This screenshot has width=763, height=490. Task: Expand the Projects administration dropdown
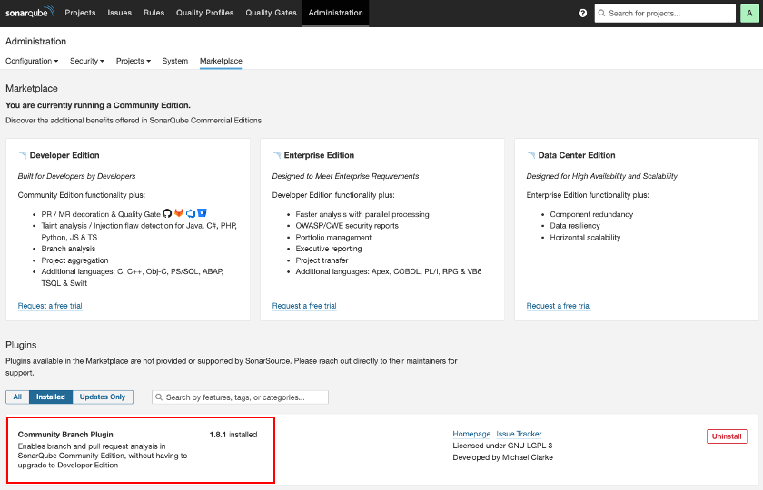coord(134,61)
